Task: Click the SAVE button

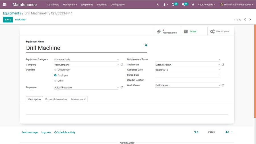Action: [x=8, y=20]
